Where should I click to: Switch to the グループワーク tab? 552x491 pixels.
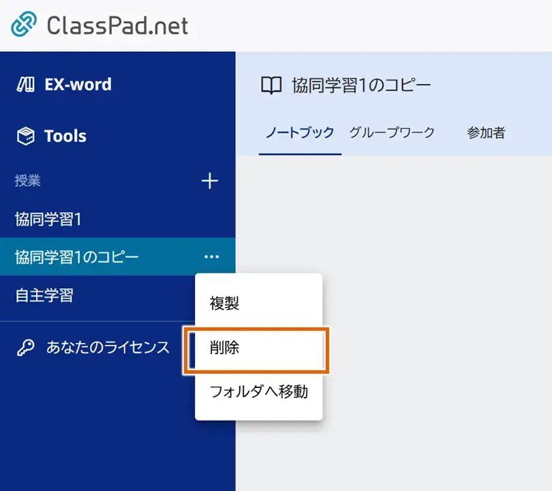point(392,134)
